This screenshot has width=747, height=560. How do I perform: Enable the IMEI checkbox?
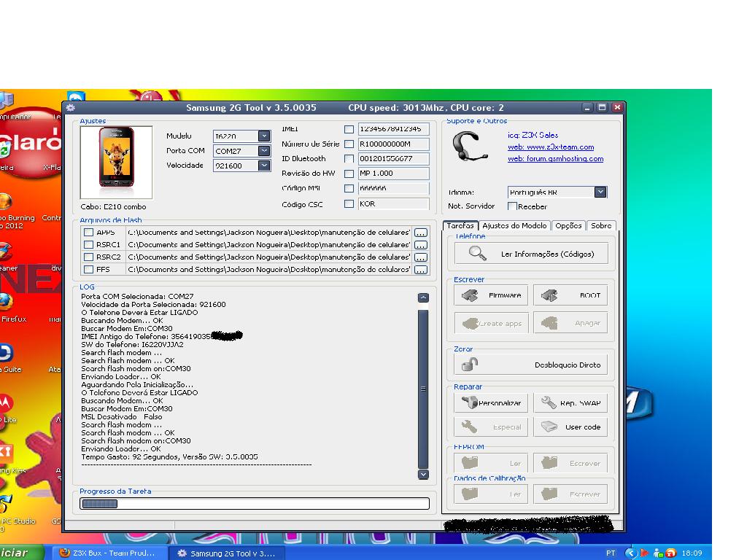click(x=349, y=129)
